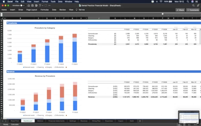Click the Share button

tap(180, 10)
